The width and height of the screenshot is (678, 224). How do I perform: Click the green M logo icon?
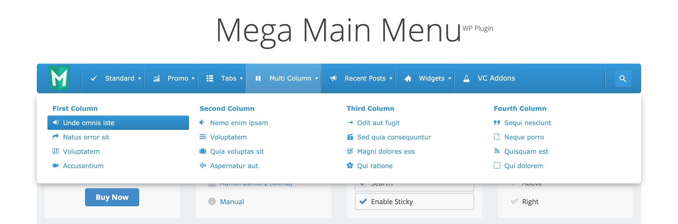click(59, 77)
